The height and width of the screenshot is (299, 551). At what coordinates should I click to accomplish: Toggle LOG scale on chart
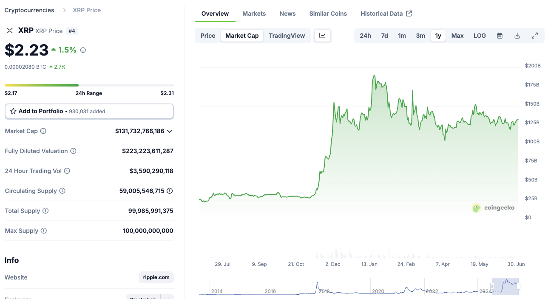coord(480,36)
